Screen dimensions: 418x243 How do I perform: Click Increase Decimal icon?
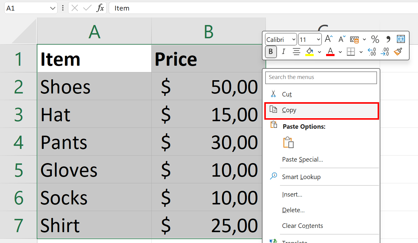tap(372, 52)
